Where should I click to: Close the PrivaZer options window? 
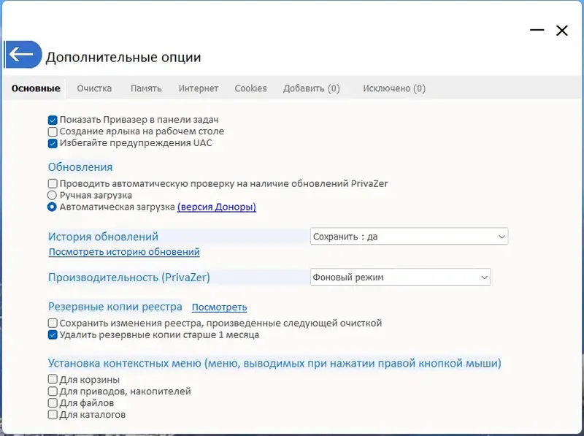(x=561, y=30)
